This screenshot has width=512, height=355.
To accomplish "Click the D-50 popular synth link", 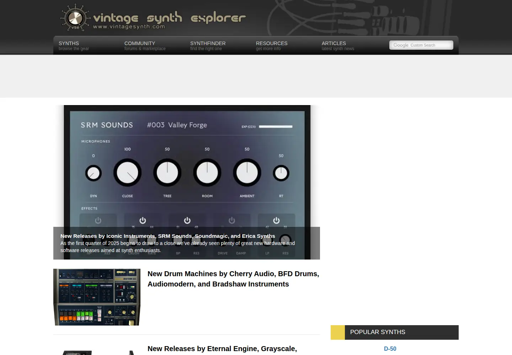I will tap(390, 349).
